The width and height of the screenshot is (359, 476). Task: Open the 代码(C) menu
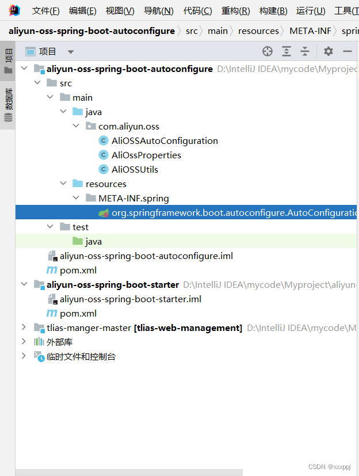[x=197, y=12]
